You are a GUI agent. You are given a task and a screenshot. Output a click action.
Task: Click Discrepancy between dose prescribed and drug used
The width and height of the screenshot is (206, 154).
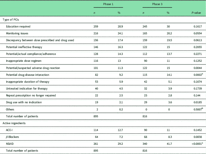[x=40, y=40]
